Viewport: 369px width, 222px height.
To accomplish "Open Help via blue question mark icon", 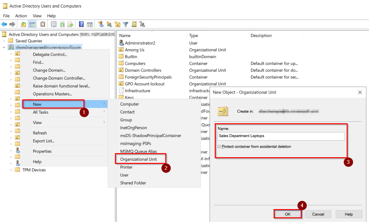I will pos(81,24).
